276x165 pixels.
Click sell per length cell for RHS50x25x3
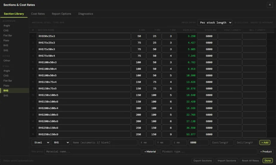(254, 36)
